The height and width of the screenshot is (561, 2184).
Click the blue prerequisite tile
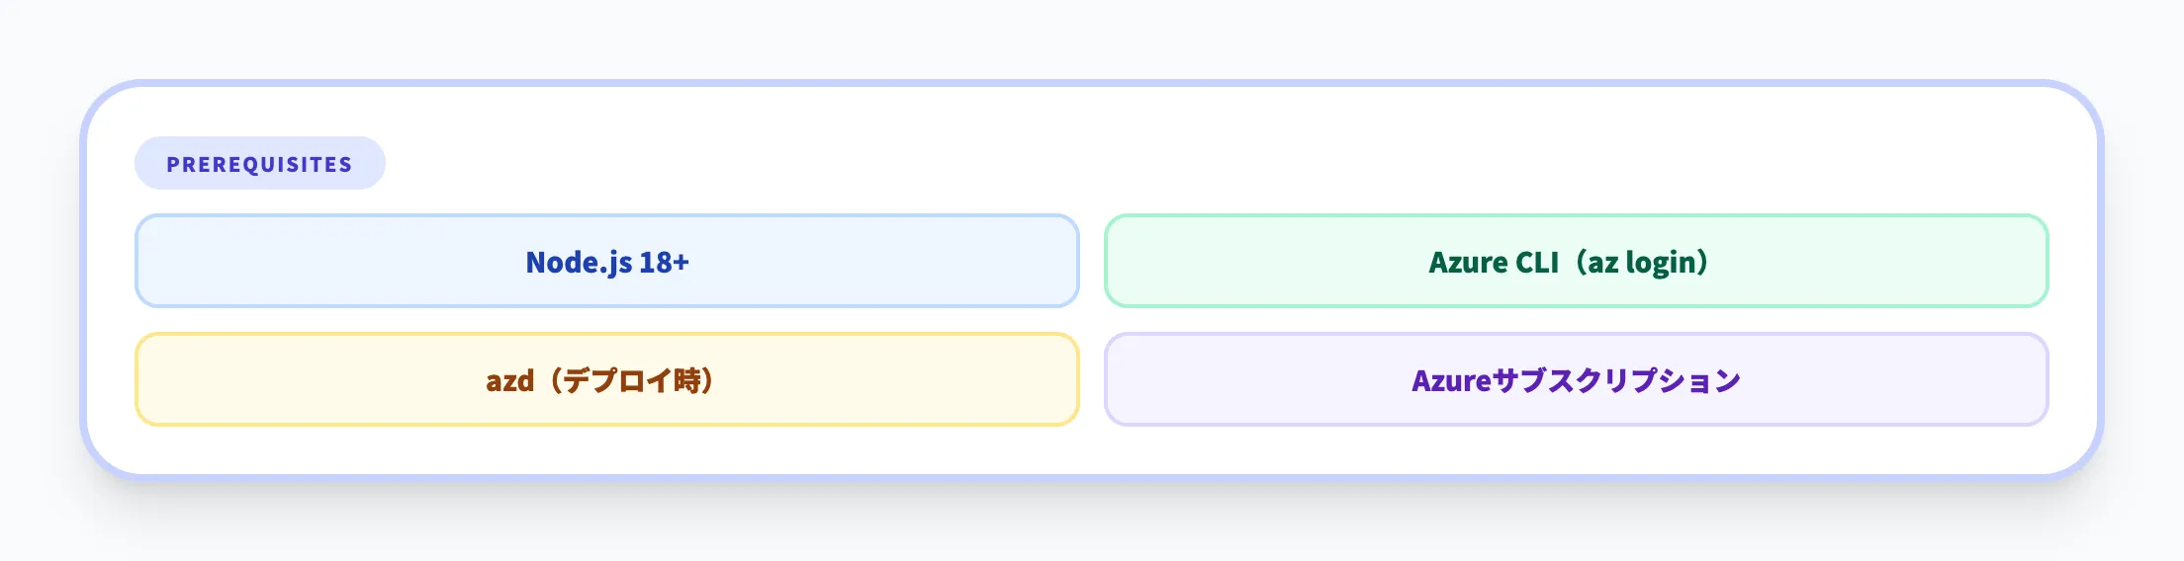click(606, 262)
